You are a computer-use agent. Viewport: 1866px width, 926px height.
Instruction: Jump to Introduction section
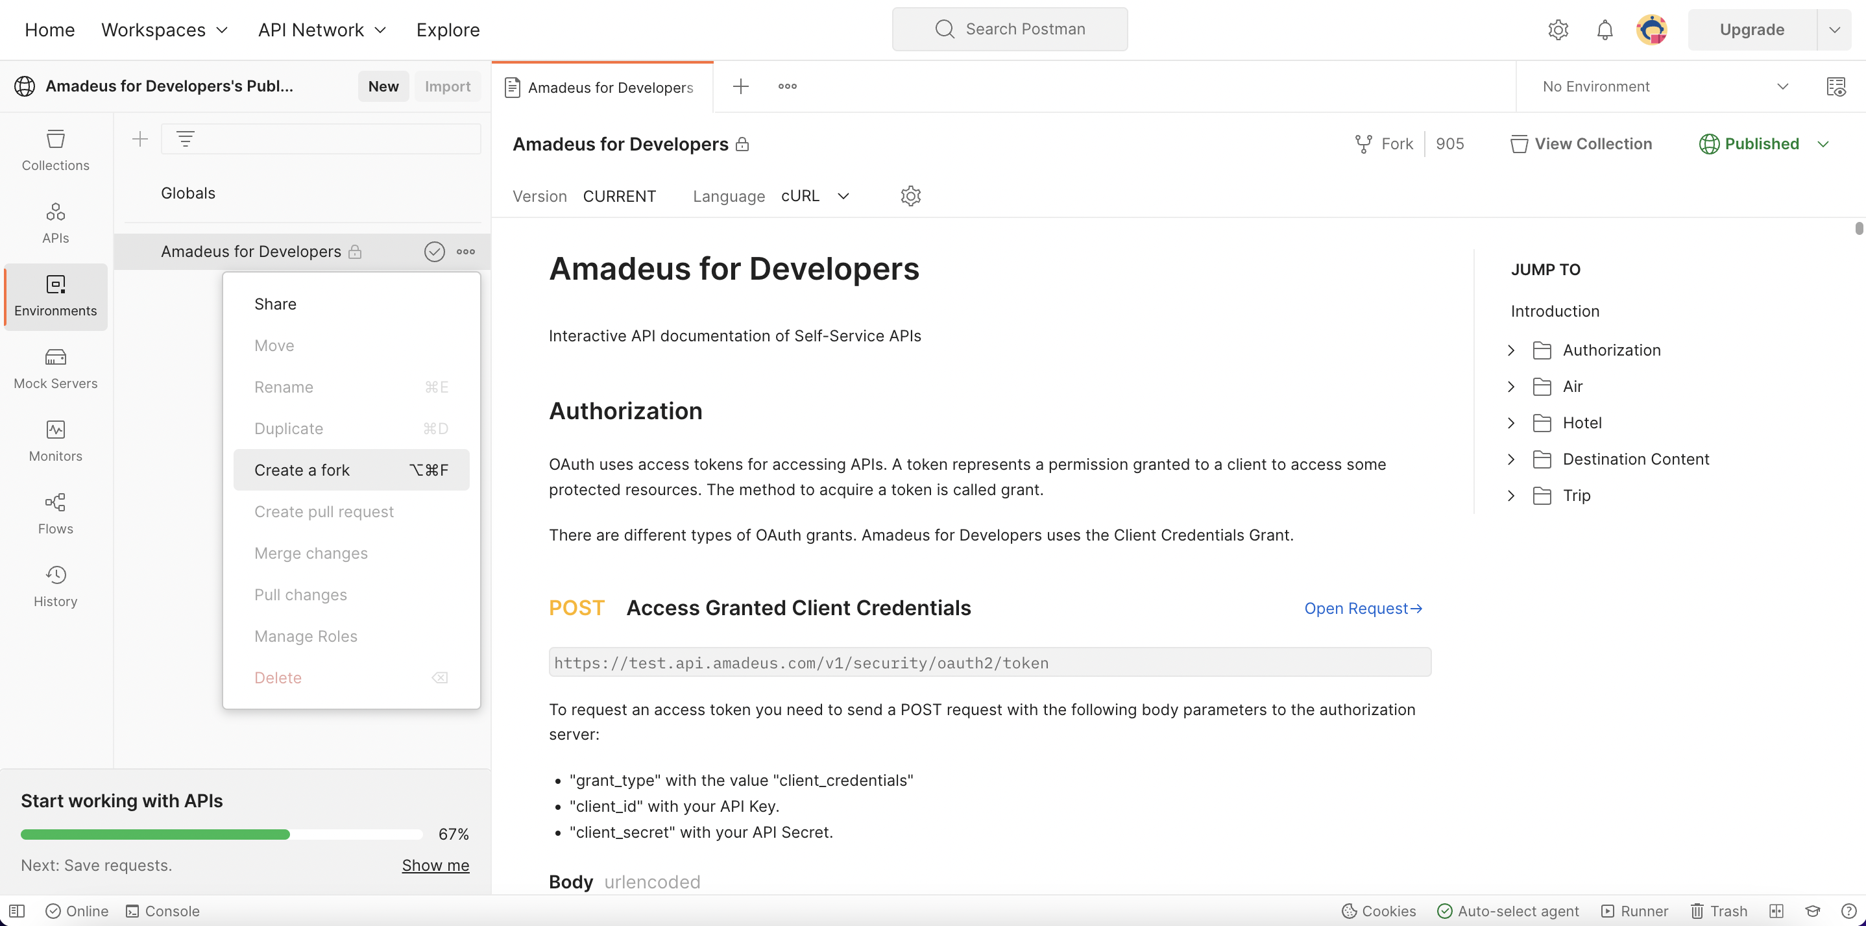point(1555,311)
